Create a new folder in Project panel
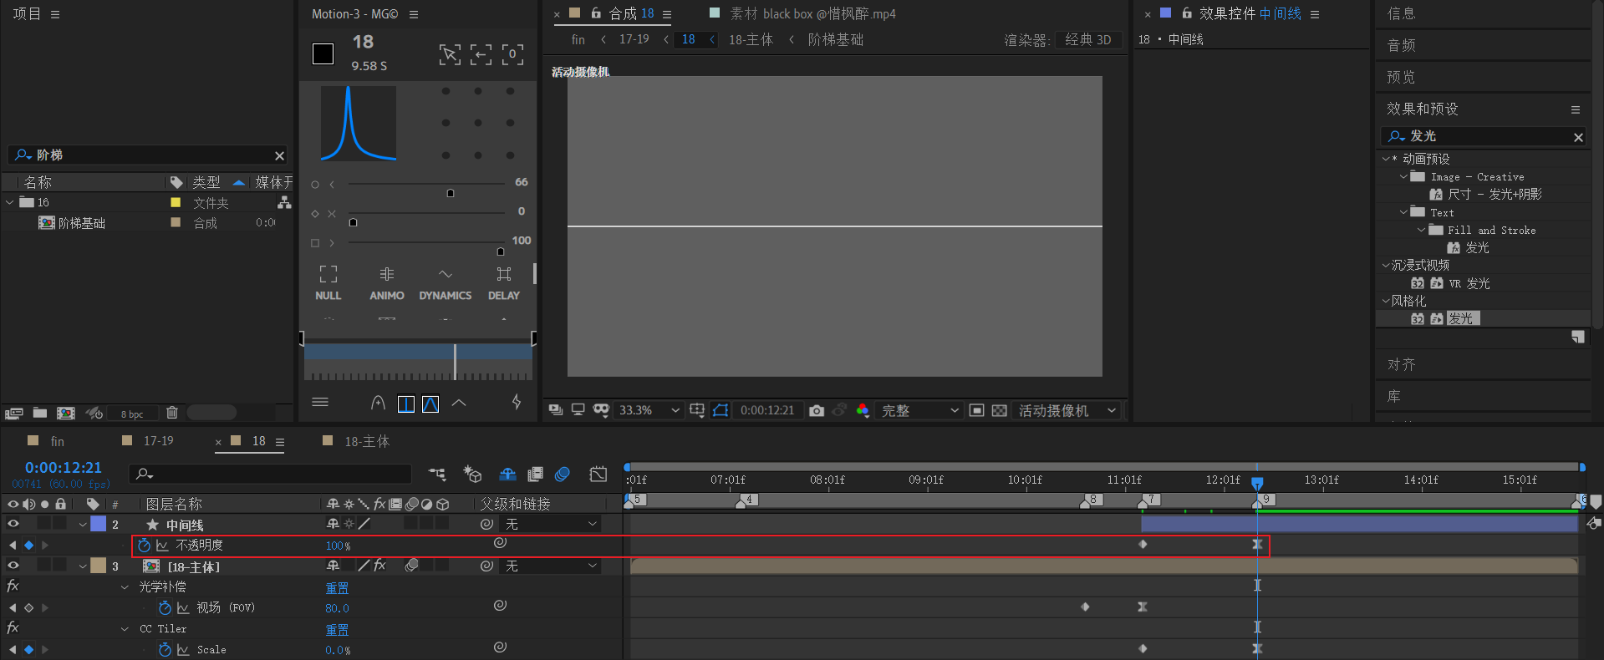This screenshot has height=660, width=1604. tap(40, 413)
